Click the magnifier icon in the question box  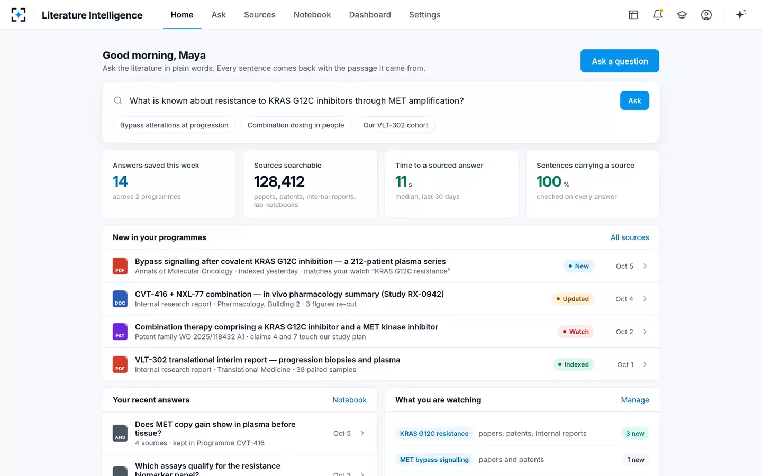[x=118, y=100]
